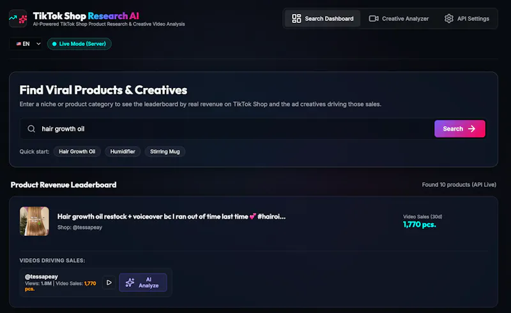Toggle the Live Mode (Server) badge
The image size is (511, 313).
tap(79, 43)
